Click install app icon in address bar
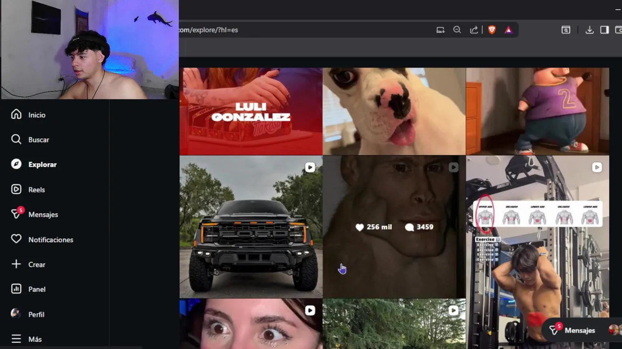This screenshot has width=622, height=349. point(440,30)
